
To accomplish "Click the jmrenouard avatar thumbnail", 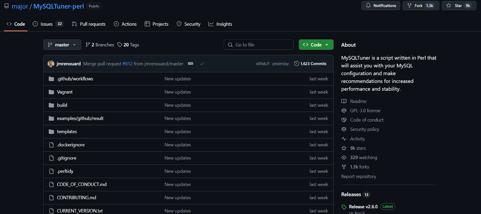I will (x=51, y=64).
